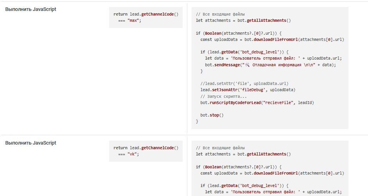This screenshot has width=368, height=196.
Task: Click the "vk" string literal in the condition
Action: tap(132, 154)
